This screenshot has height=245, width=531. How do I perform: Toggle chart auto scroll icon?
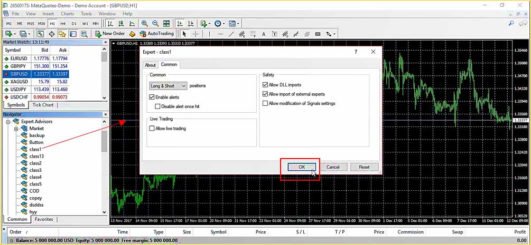tap(180, 24)
